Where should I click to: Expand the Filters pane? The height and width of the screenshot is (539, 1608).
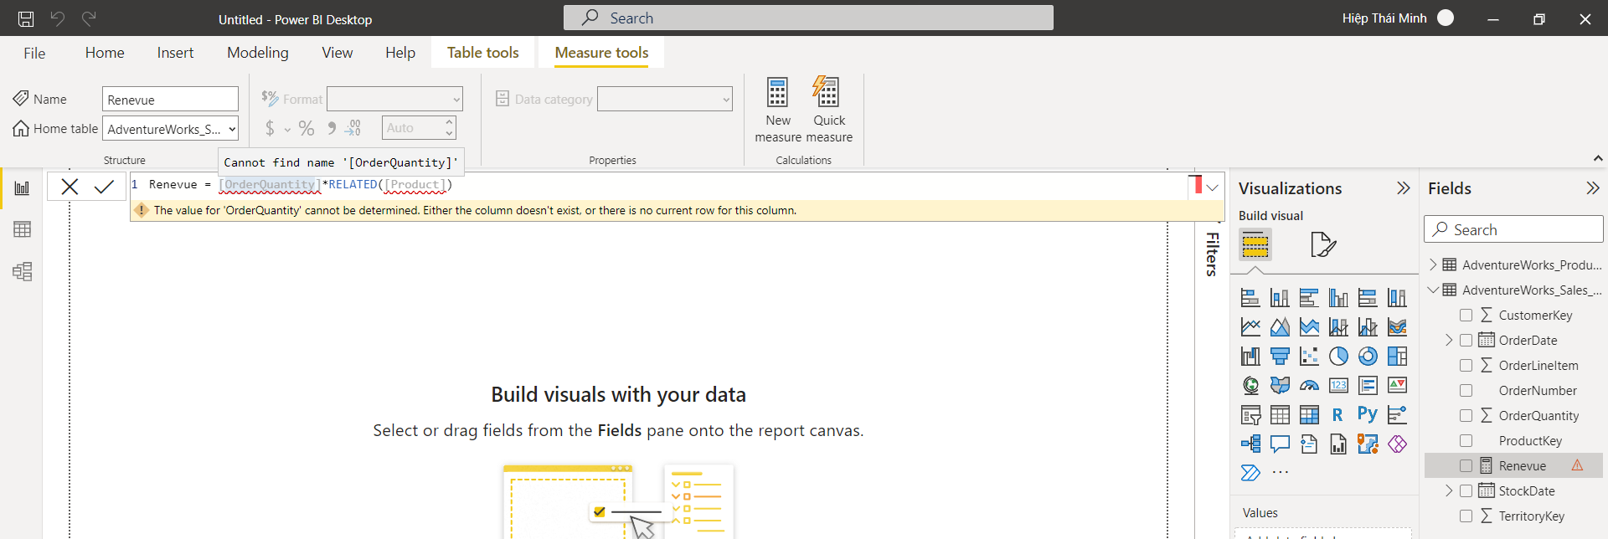point(1212,253)
